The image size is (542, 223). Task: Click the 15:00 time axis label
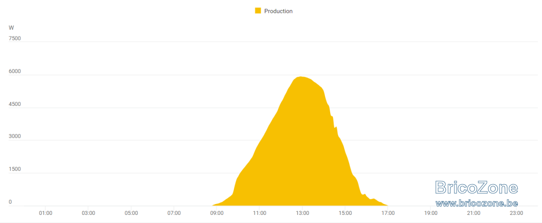click(x=345, y=213)
